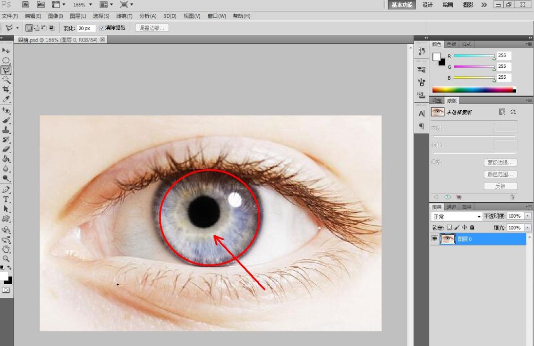The image size is (534, 346).
Task: Swap foreground and background colors
Action: point(9,268)
